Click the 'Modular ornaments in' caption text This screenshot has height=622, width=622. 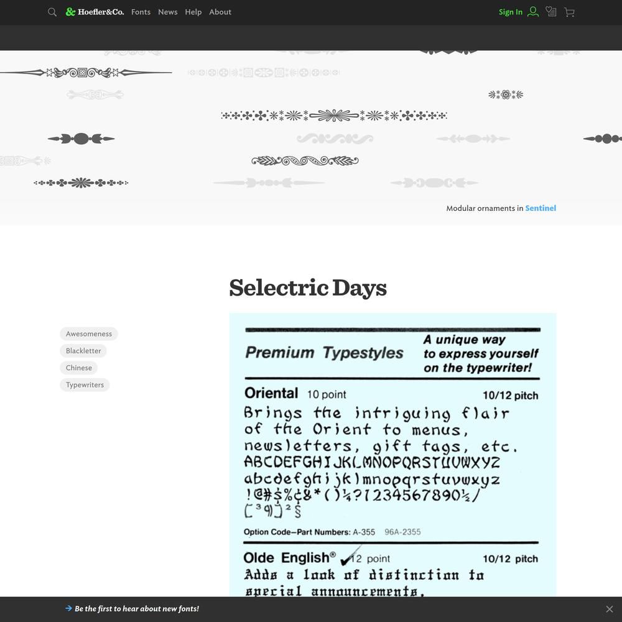point(485,208)
